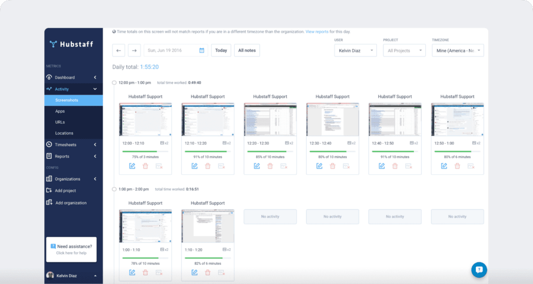Viewport: 533px width, 284px height.
Task: Edit the 12:00 - 12:10 screenshot entry
Action: click(x=132, y=166)
